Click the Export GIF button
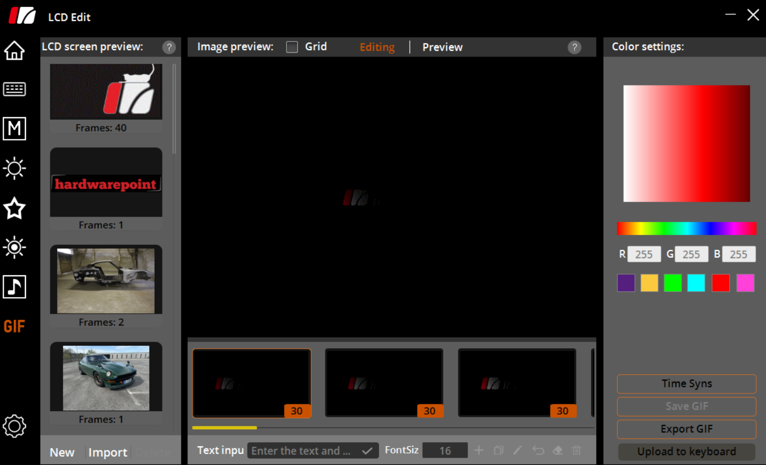Image resolution: width=766 pixels, height=465 pixels. pyautogui.click(x=686, y=429)
